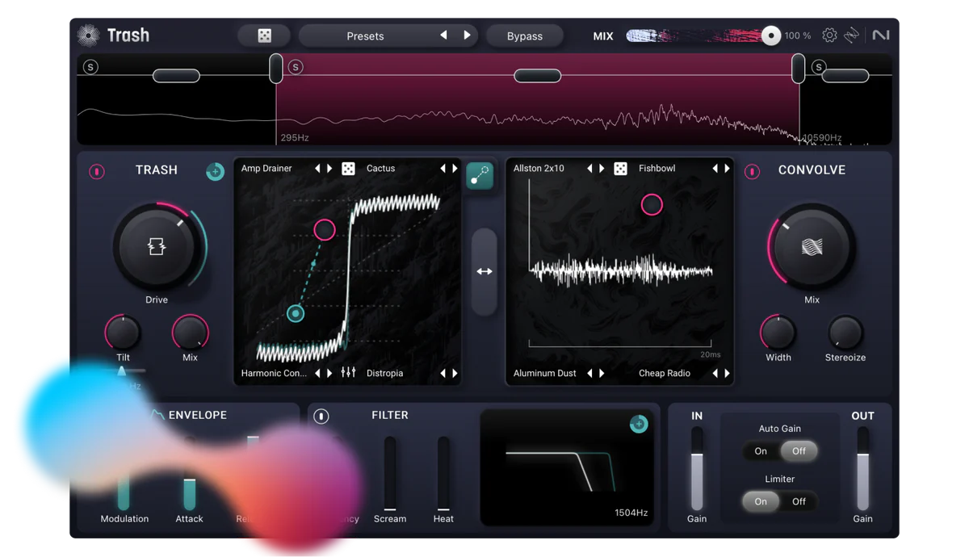969x557 pixels.
Task: Open the Distropia distortion name
Action: pyautogui.click(x=385, y=373)
